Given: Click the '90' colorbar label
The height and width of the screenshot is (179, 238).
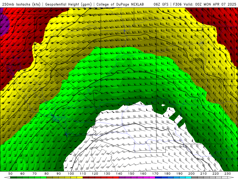Looking at the screenshot, I should [59, 174].
